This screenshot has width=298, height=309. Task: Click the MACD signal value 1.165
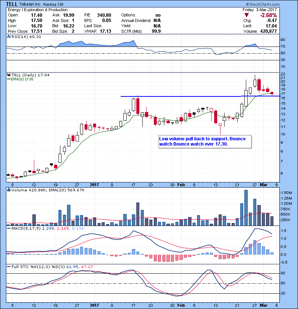(x=63, y=229)
